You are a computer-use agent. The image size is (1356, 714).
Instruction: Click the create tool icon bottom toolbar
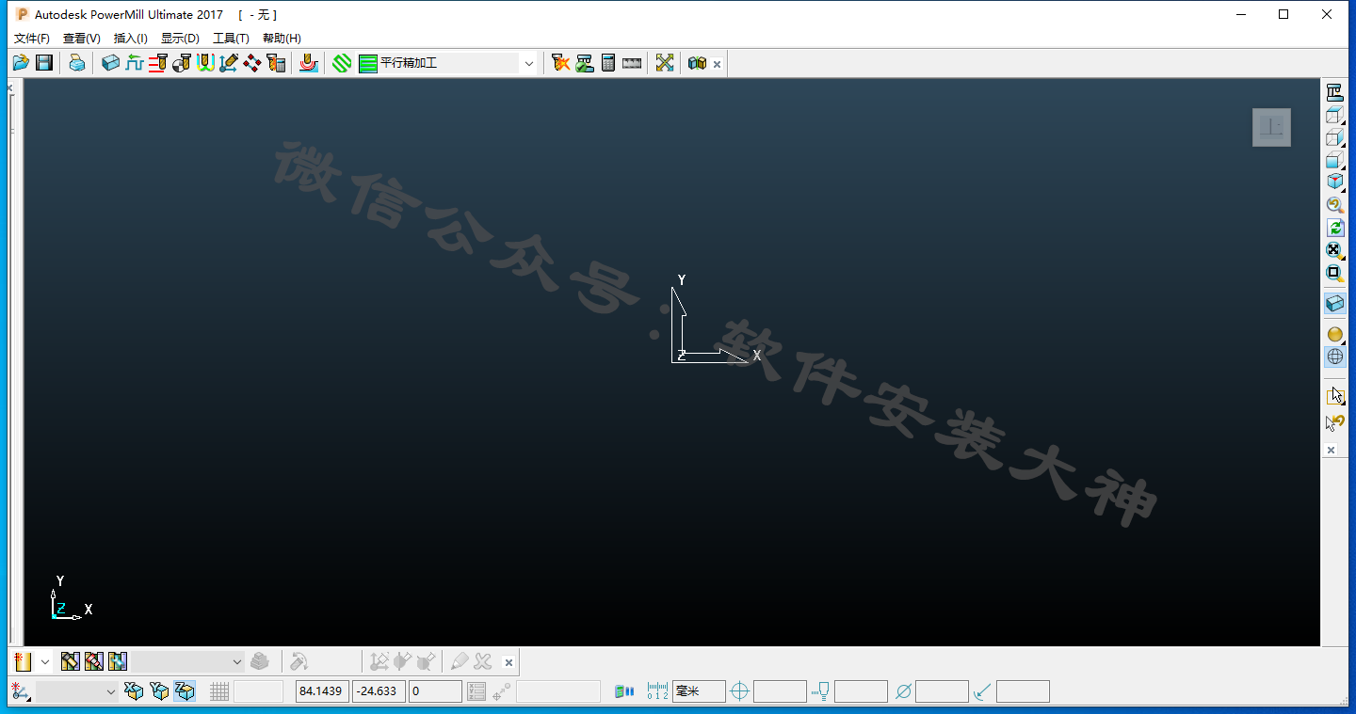[x=24, y=661]
